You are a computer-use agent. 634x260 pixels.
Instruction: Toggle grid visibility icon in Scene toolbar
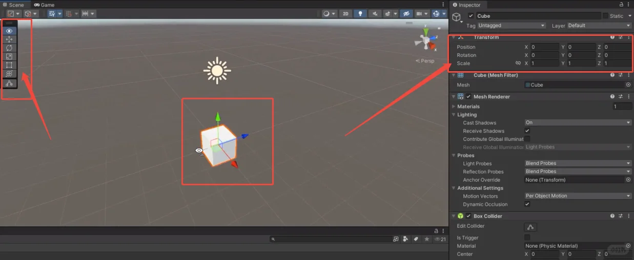(52, 14)
